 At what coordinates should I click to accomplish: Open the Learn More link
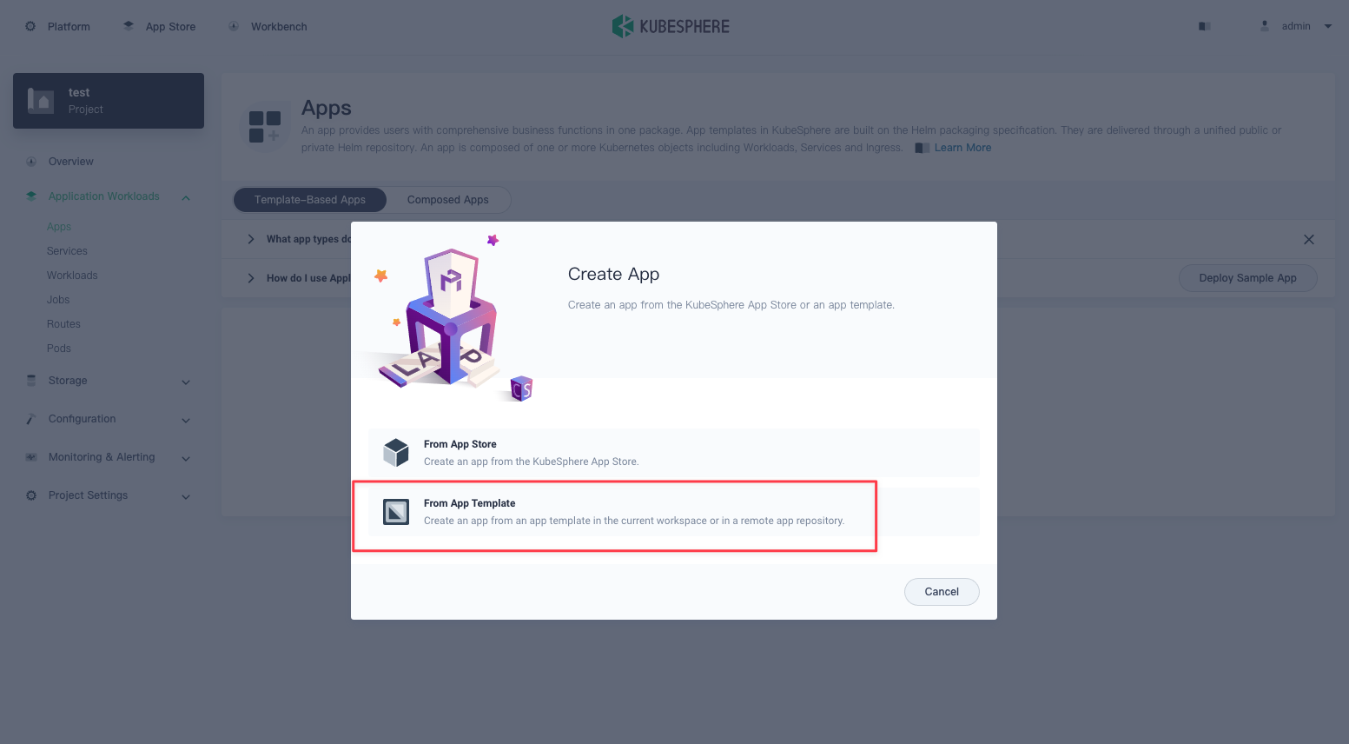[x=962, y=147]
